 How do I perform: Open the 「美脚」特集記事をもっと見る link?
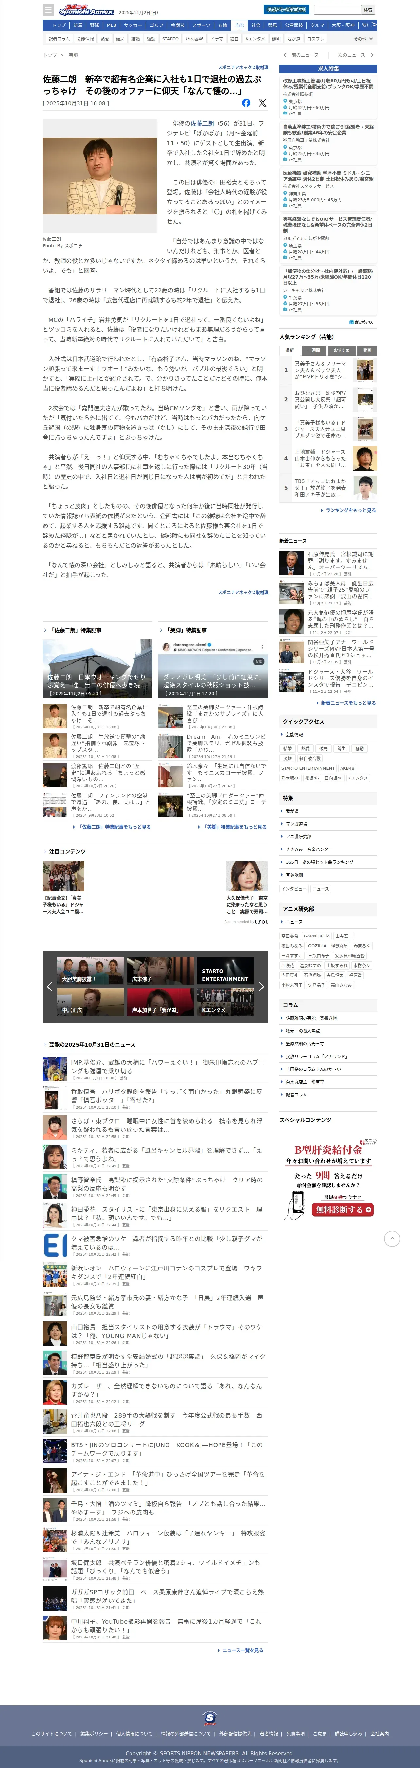[x=235, y=827]
